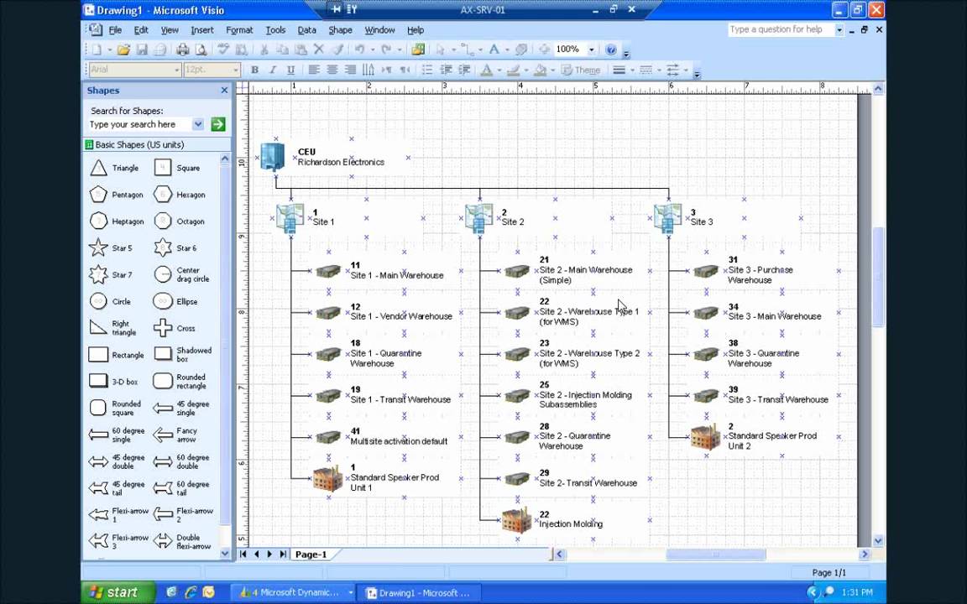Screen dimensions: 967x604
Task: Apply underline formatting
Action: [290, 70]
